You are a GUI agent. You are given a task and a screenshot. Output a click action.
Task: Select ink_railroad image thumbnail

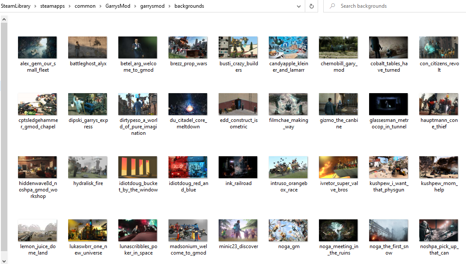point(238,167)
